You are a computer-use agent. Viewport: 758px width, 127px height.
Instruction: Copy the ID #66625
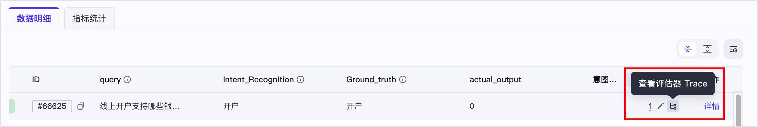(x=81, y=106)
